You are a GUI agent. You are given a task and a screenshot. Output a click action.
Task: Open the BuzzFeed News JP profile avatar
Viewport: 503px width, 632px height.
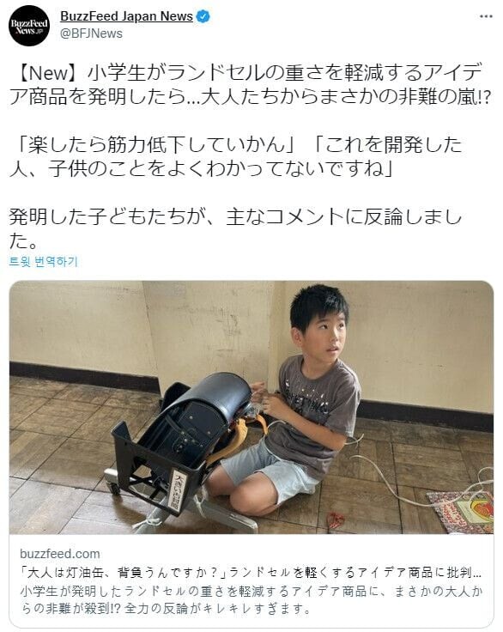29,26
